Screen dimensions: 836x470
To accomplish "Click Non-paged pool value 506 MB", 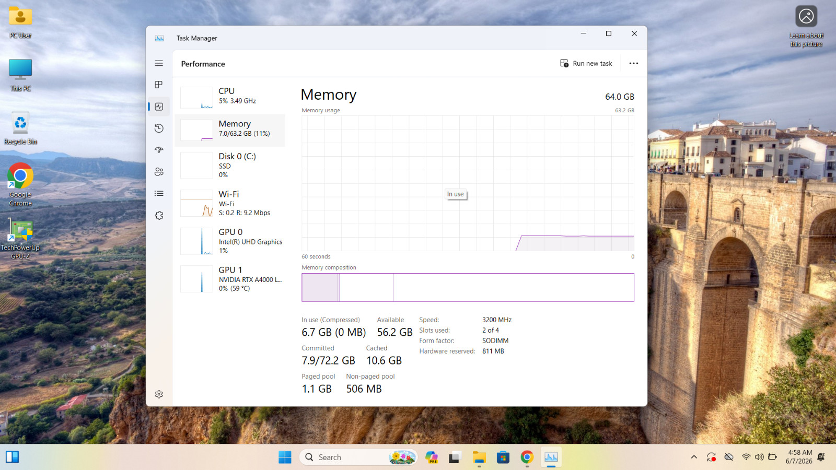I will tap(364, 389).
